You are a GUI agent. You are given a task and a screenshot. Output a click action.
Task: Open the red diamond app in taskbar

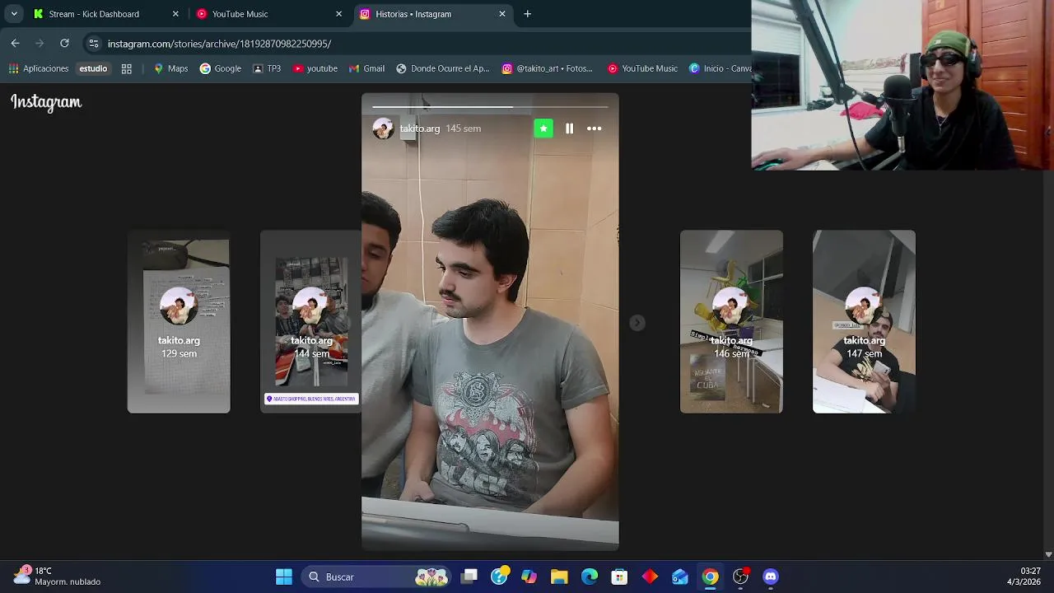tap(650, 577)
